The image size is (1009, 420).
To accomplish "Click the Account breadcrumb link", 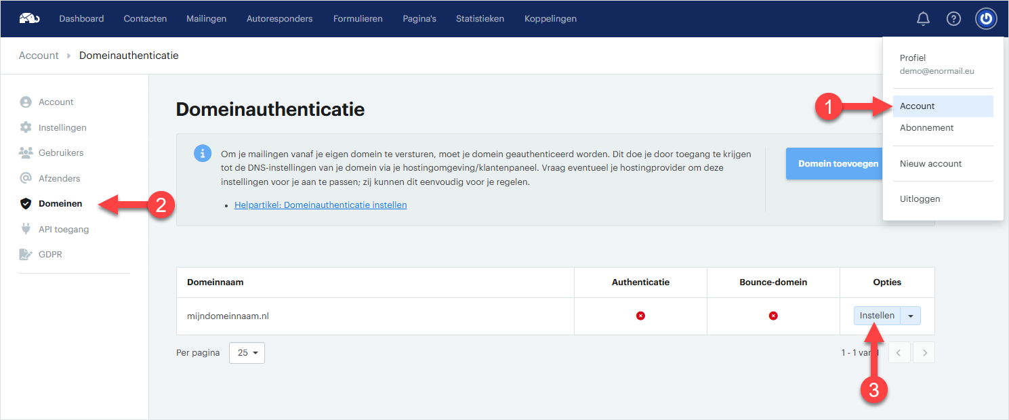I will pos(39,56).
